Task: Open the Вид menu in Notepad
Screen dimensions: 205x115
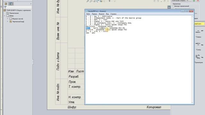Action: [107, 14]
